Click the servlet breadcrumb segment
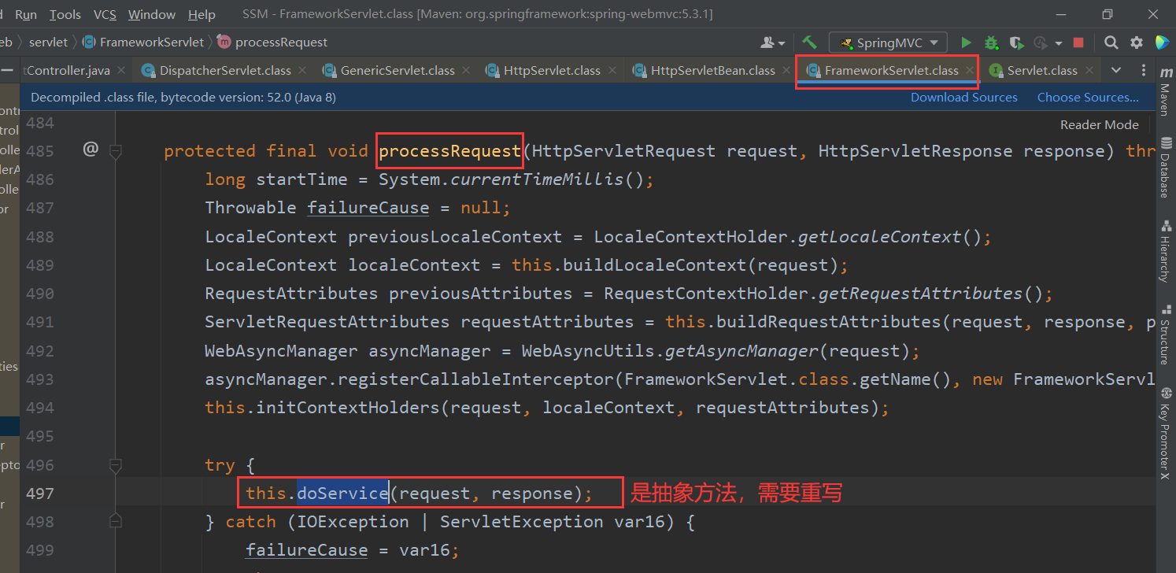 (48, 42)
